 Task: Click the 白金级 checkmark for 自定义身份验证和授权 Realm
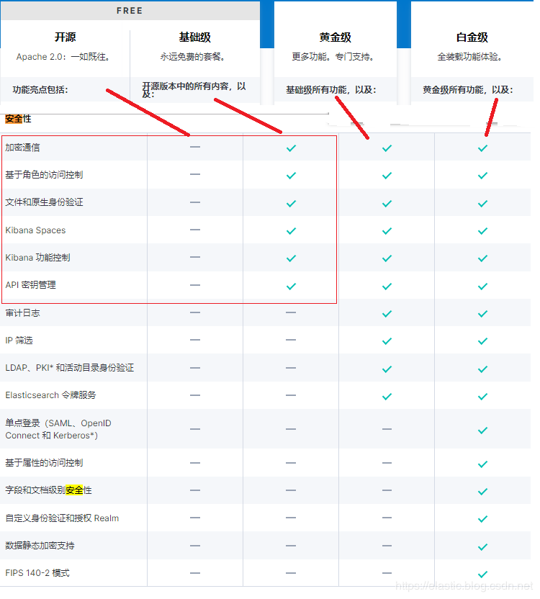click(x=482, y=519)
